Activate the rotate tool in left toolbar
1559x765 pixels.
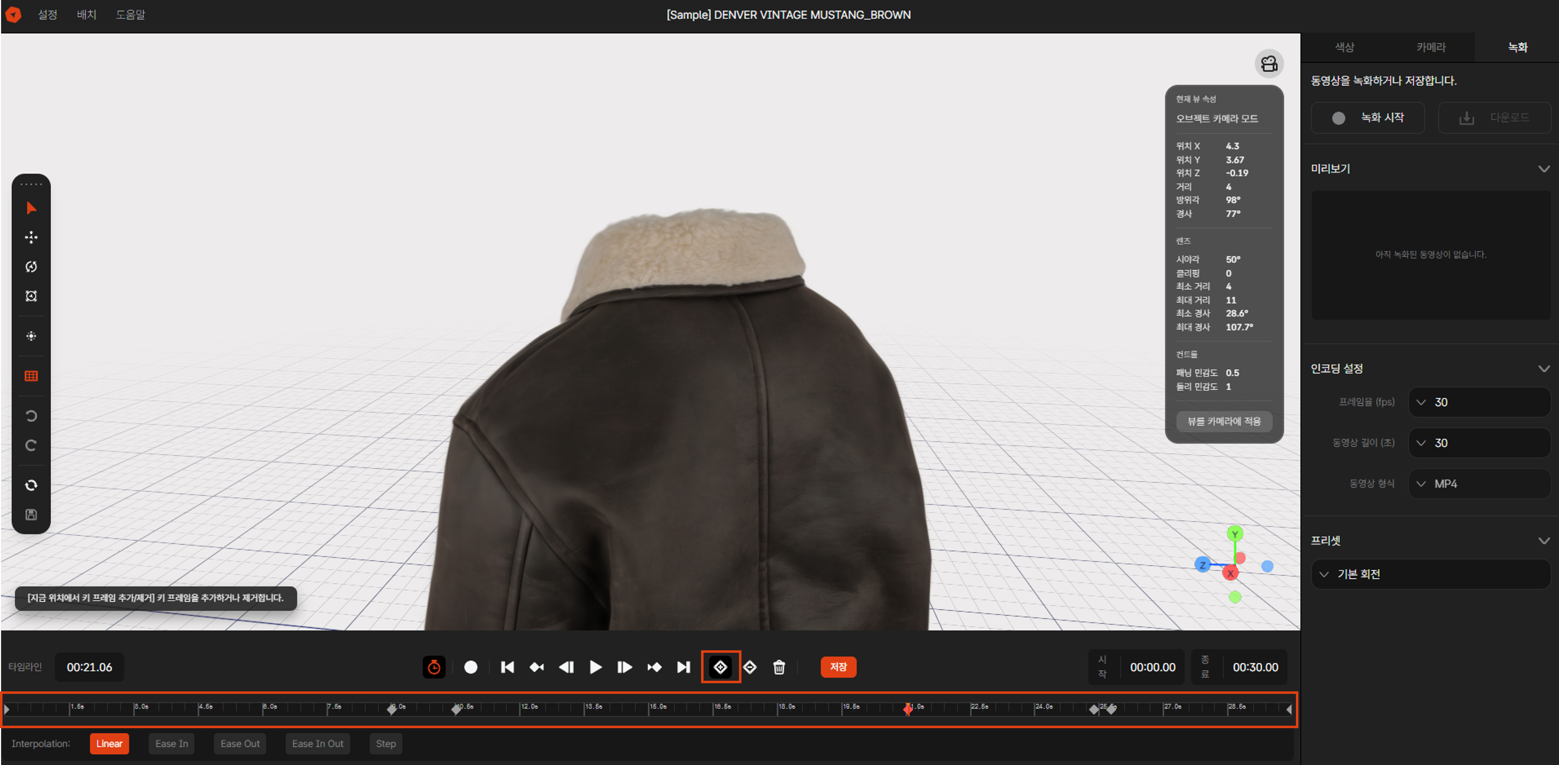point(31,266)
